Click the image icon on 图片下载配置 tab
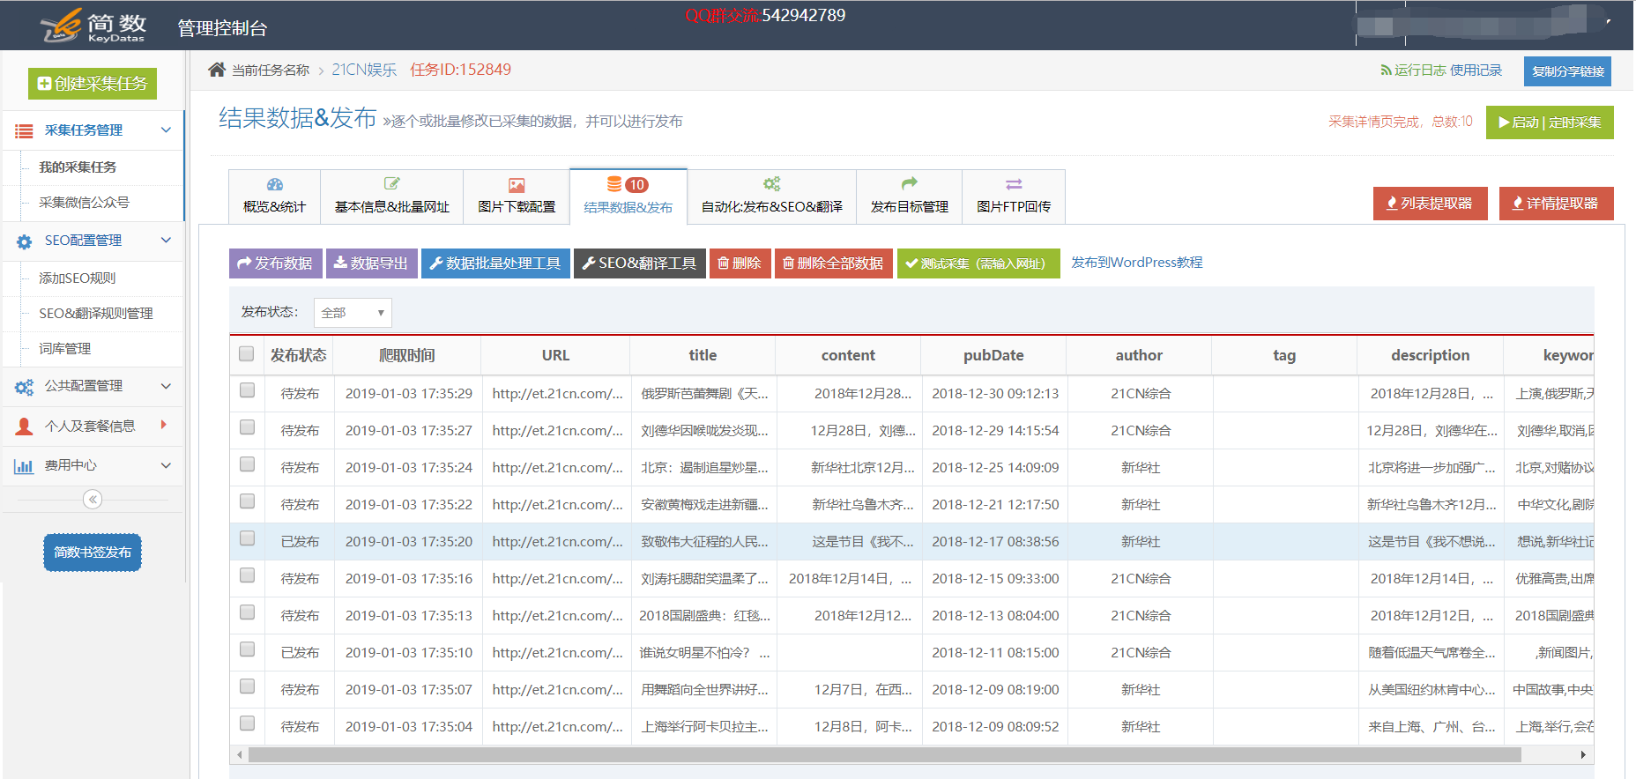Viewport: 1636px width, 779px height. pyautogui.click(x=517, y=185)
